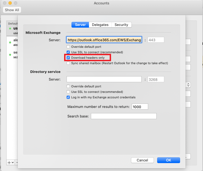The width and height of the screenshot is (203, 171).
Task: Enable Override default port under Microsoft Exchange
Action: [x=68, y=47]
